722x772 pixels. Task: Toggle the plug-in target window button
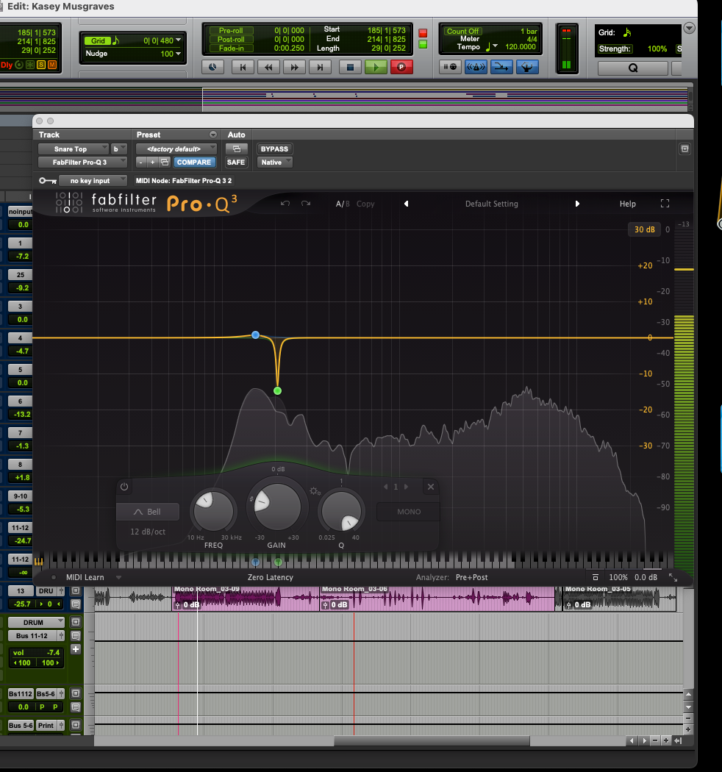(x=685, y=149)
